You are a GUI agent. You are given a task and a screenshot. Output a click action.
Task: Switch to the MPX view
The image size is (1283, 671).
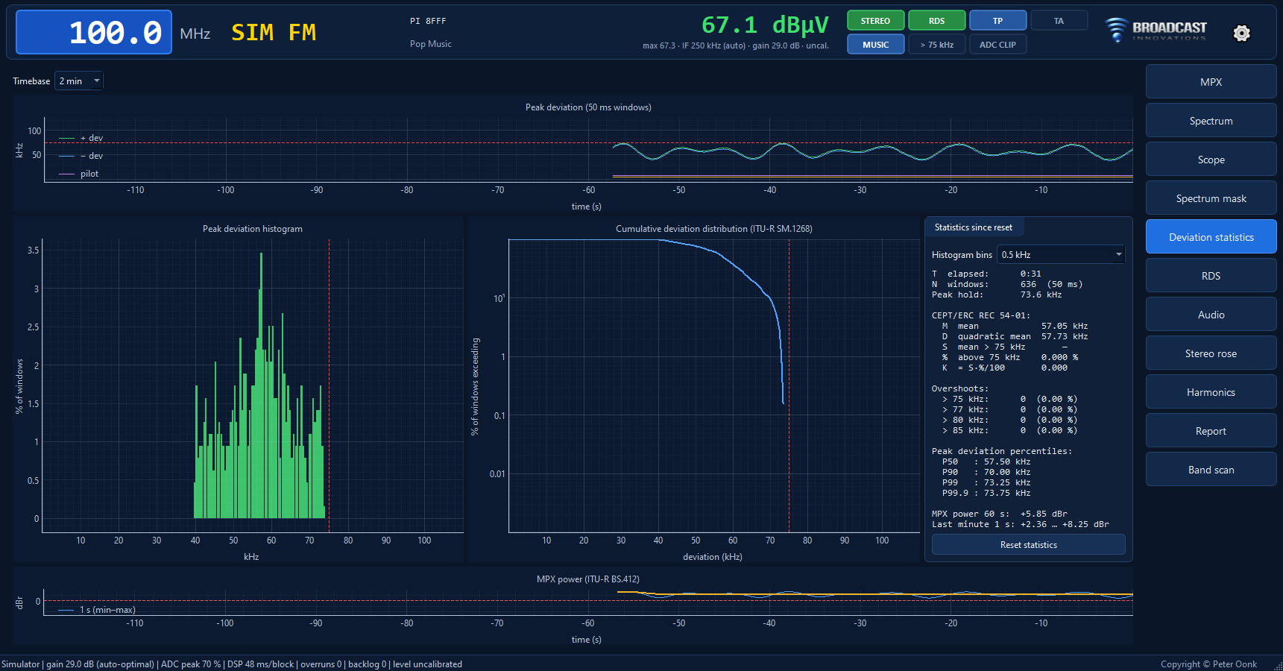pyautogui.click(x=1211, y=82)
